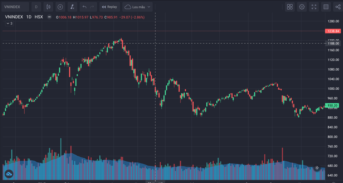
Task: Open the D timeframe interval selector
Action: 36,7
